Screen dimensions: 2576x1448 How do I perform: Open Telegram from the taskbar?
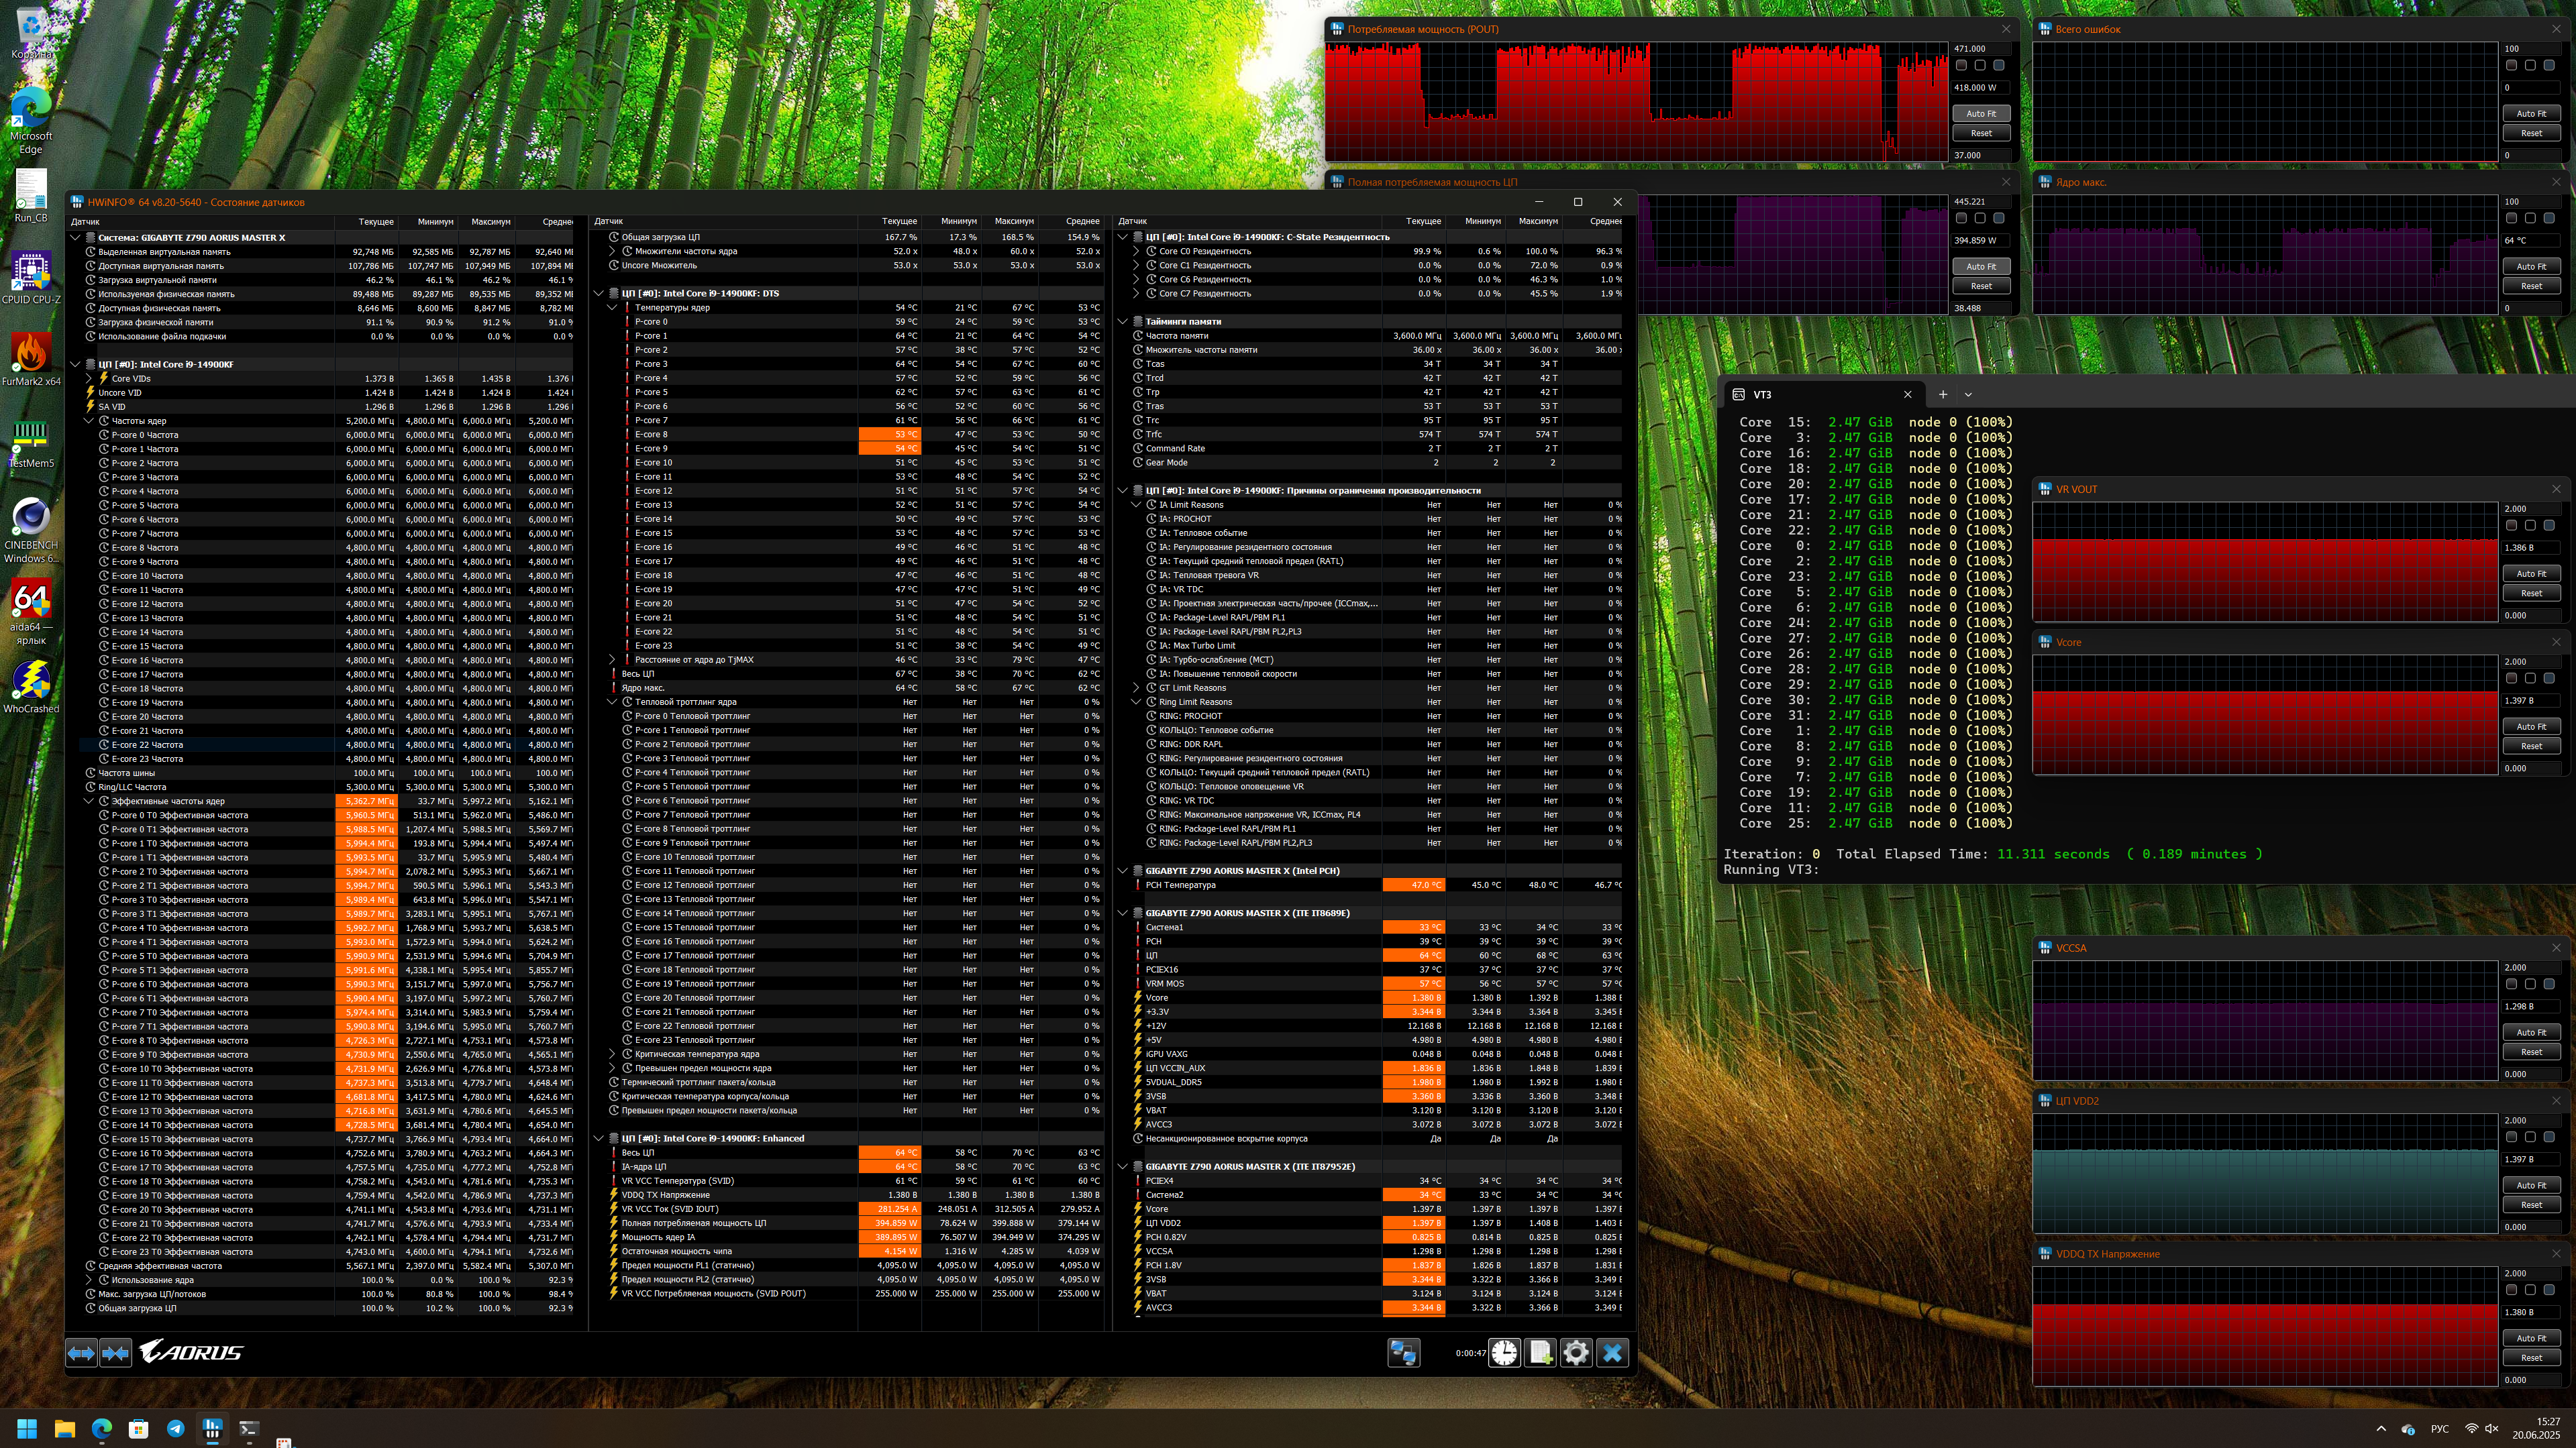(175, 1429)
